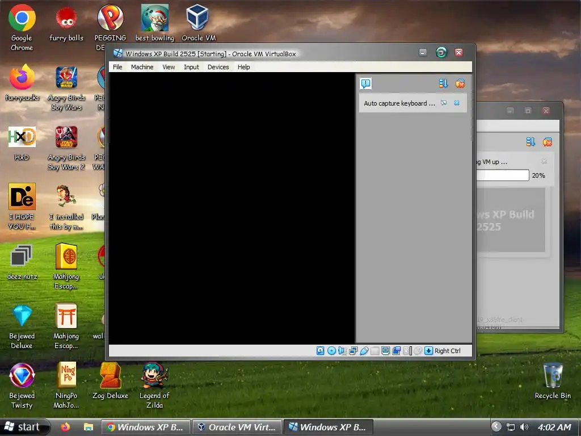Viewport: 581px width, 436px height.
Task: Click the recording status indicator
Action: [396, 350]
